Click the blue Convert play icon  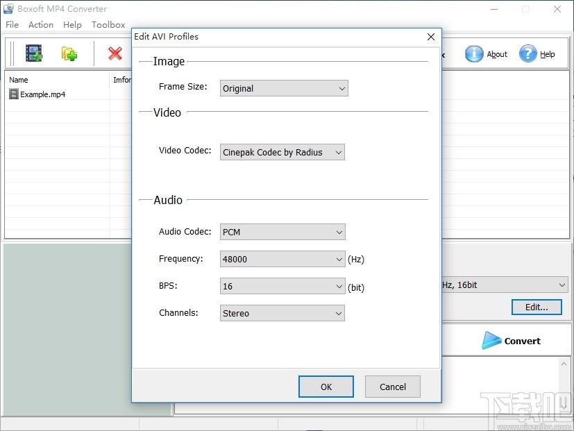tap(491, 341)
